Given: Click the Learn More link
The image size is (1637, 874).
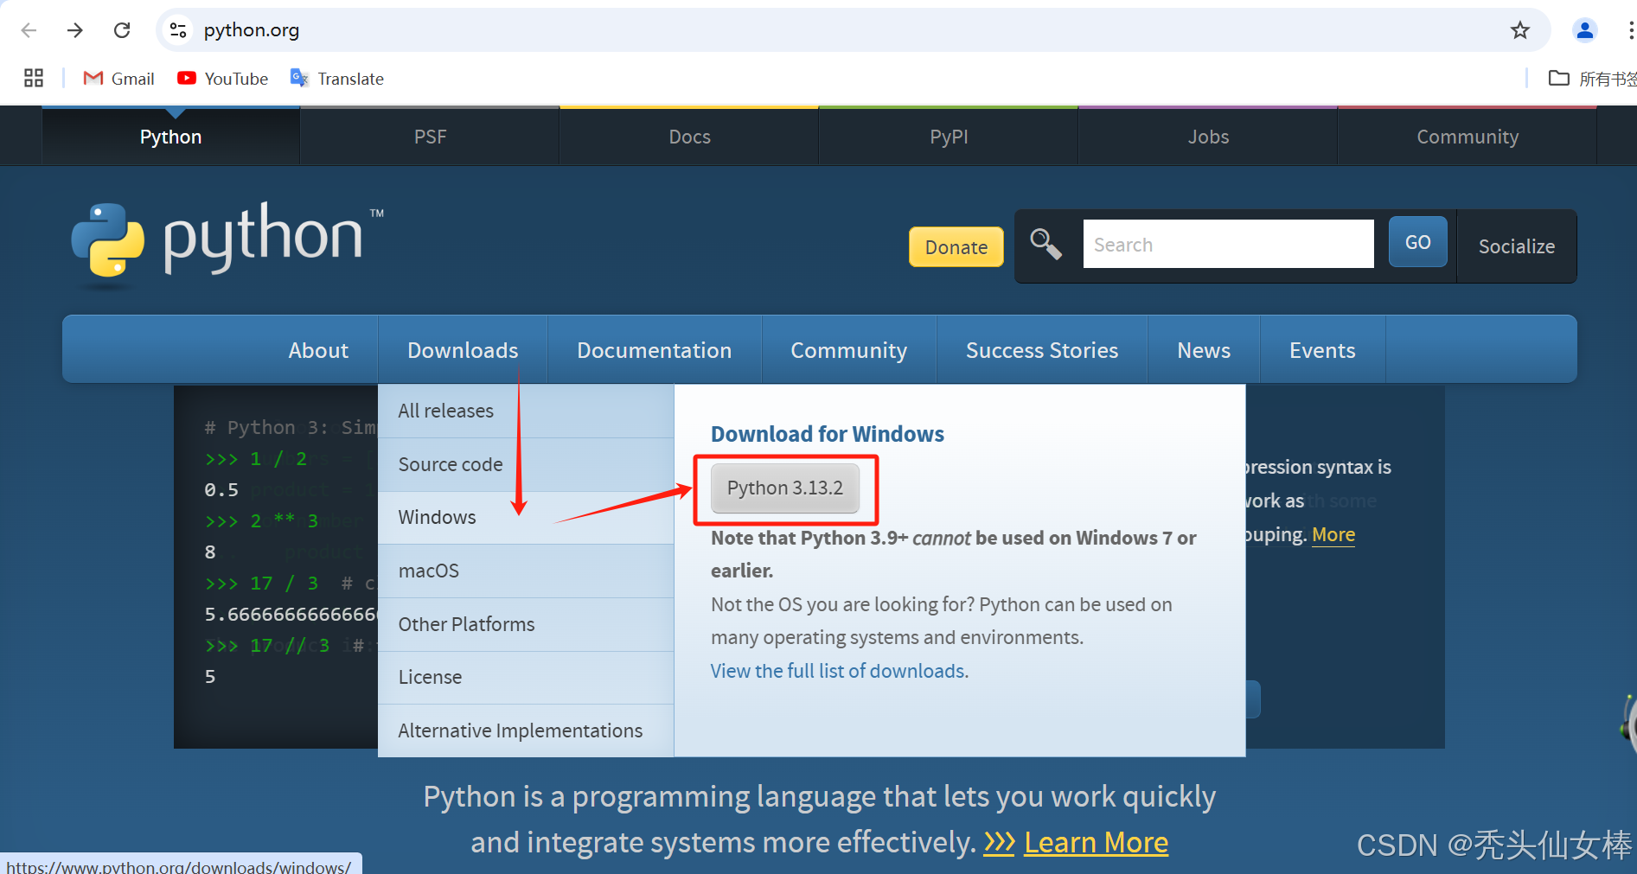Looking at the screenshot, I should (x=1096, y=843).
